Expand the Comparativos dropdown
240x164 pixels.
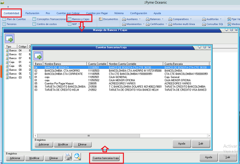coord(183,19)
